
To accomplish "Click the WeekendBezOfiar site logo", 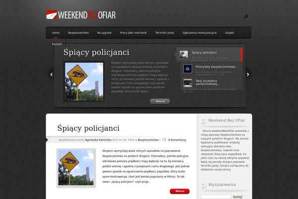I will (x=81, y=15).
